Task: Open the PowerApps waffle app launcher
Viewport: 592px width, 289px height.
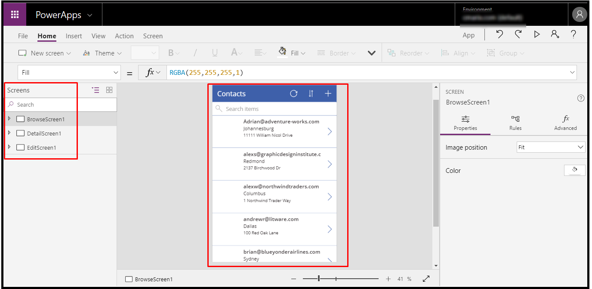Action: pyautogui.click(x=15, y=15)
